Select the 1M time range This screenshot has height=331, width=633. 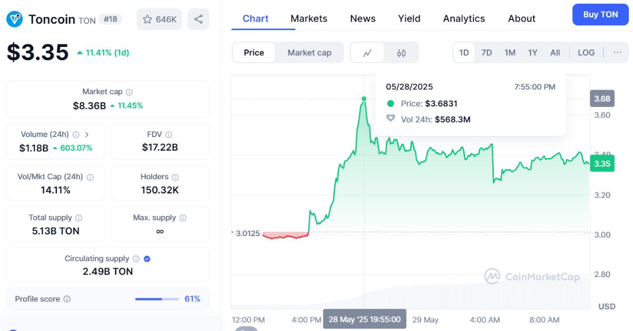click(510, 53)
